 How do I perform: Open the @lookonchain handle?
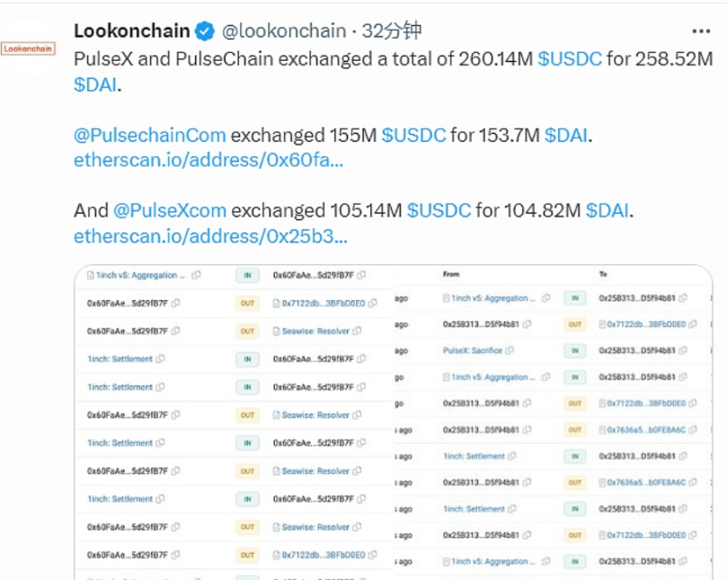(284, 31)
